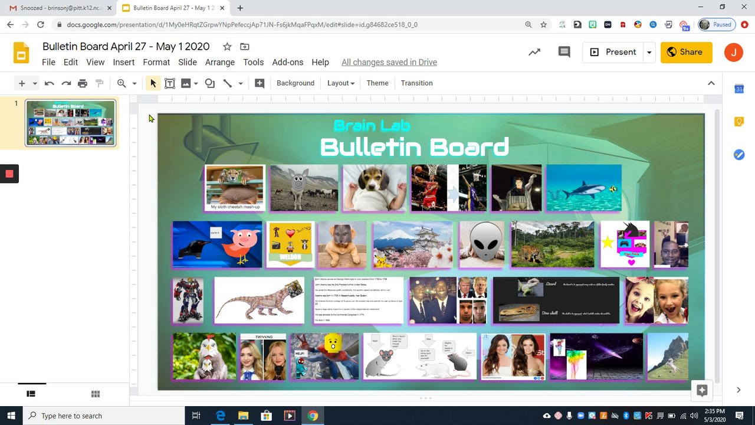The height and width of the screenshot is (425, 755).
Task: Open the Layout dropdown
Action: 341,83
